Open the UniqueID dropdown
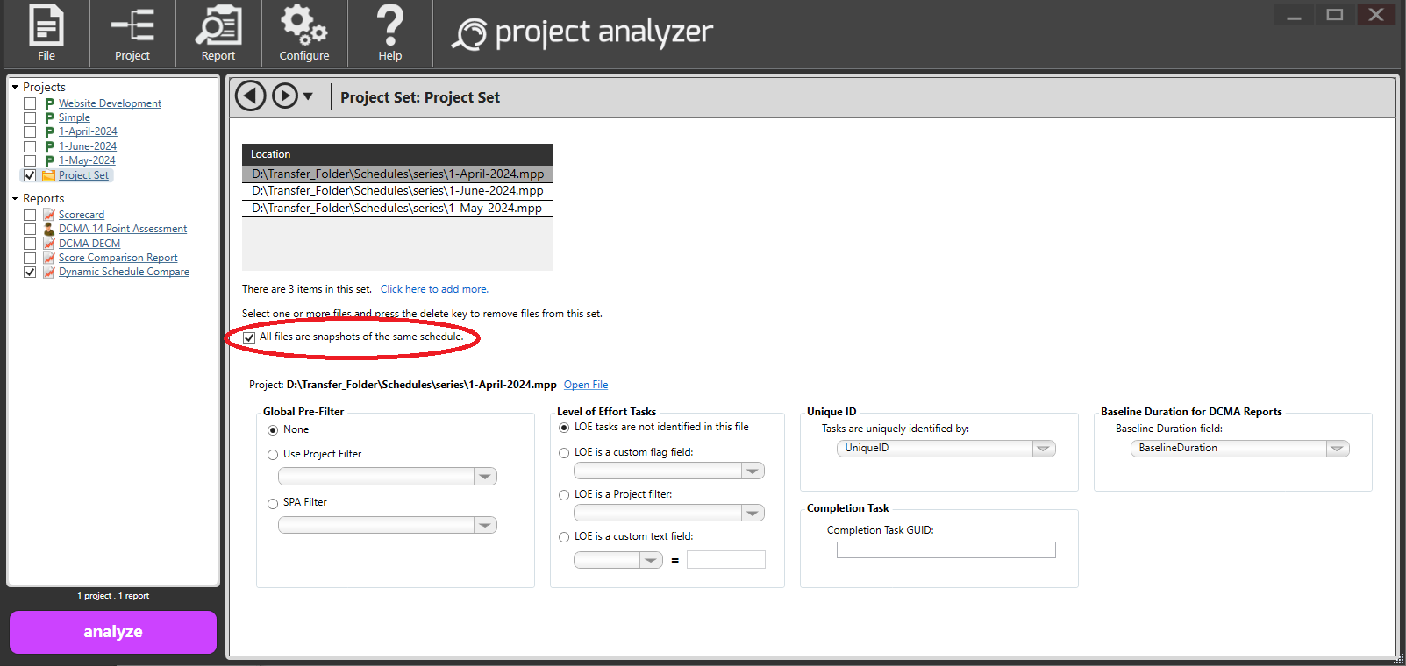Viewport: 1406px width, 666px height. click(1043, 449)
